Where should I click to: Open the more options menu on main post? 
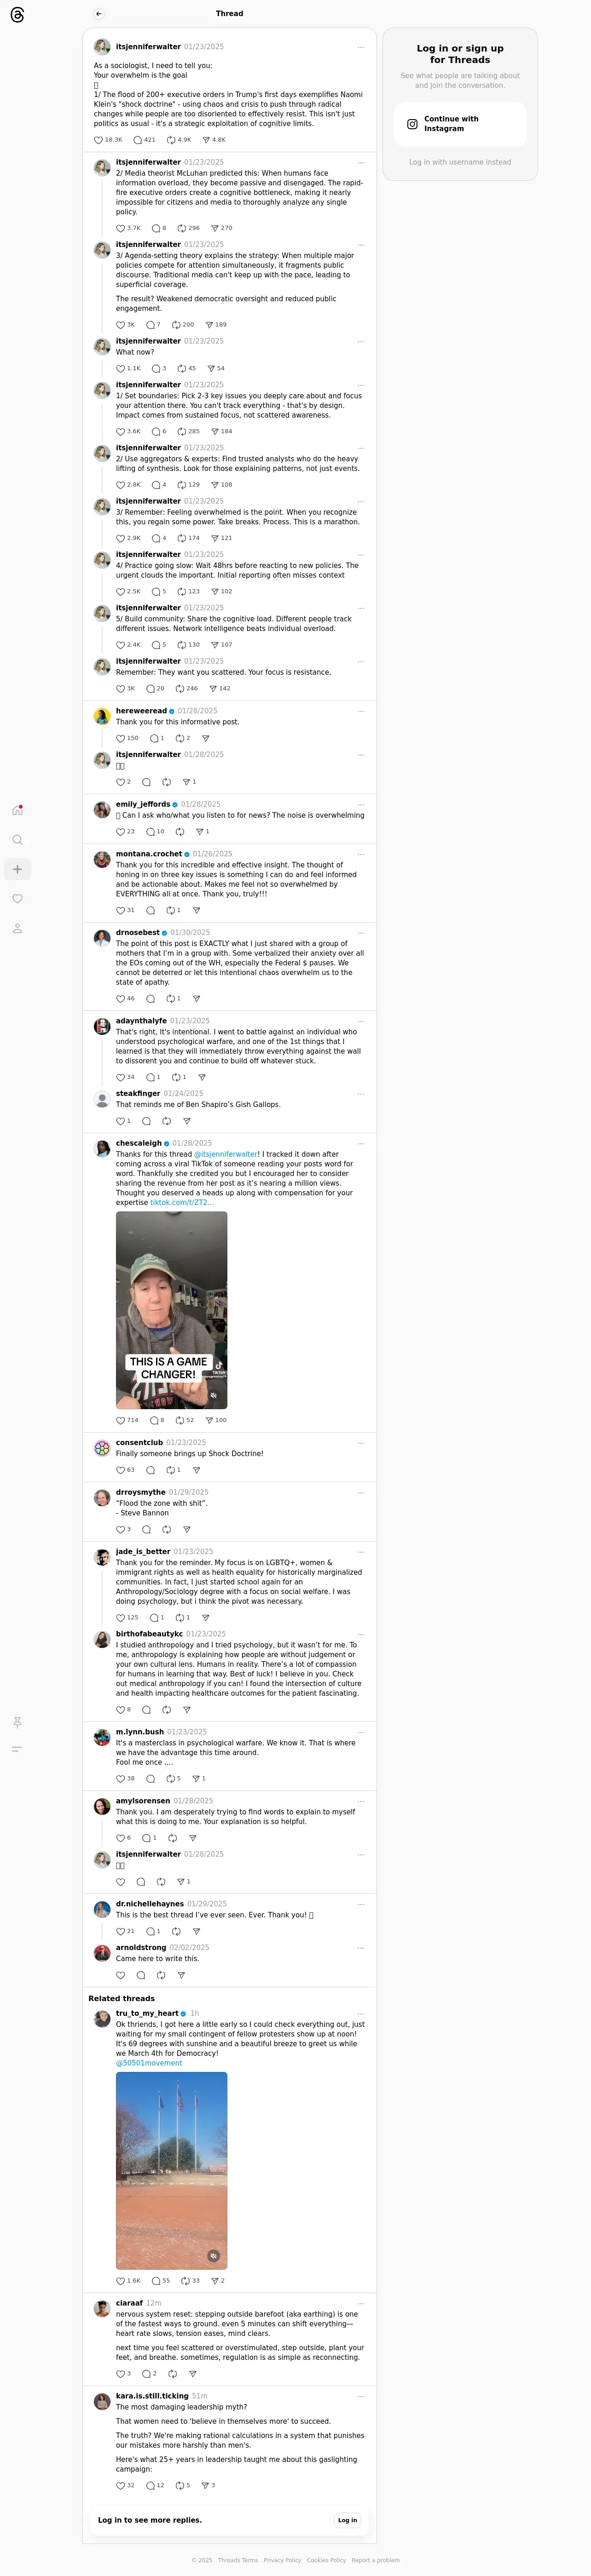(361, 47)
